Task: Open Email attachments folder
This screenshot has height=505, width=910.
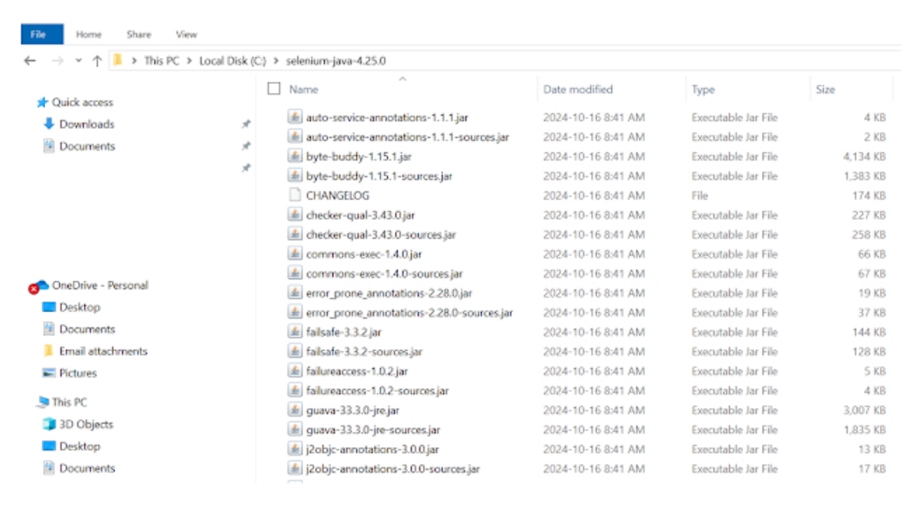Action: [104, 351]
